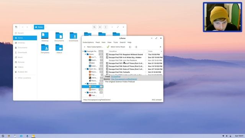245x138 pixels.
Task: Collapse the Podcasts folder in feed tree
Action: click(x=85, y=84)
